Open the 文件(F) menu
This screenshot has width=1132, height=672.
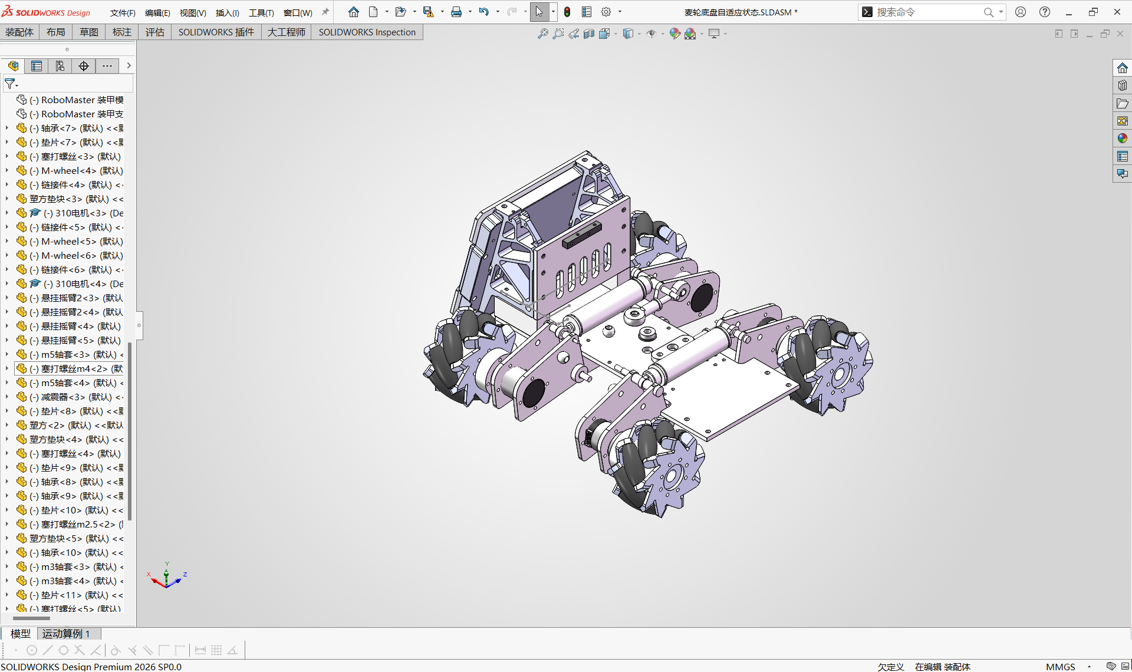(x=123, y=12)
